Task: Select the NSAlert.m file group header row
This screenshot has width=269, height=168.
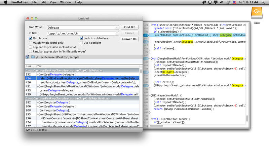Action: point(82,70)
